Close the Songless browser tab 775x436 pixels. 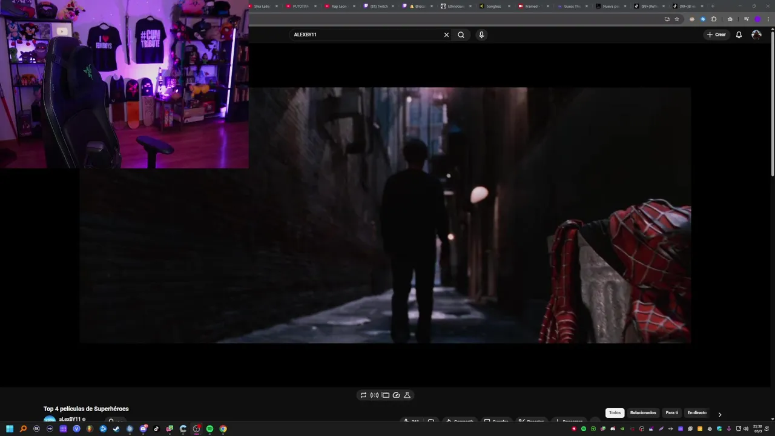[x=509, y=6]
